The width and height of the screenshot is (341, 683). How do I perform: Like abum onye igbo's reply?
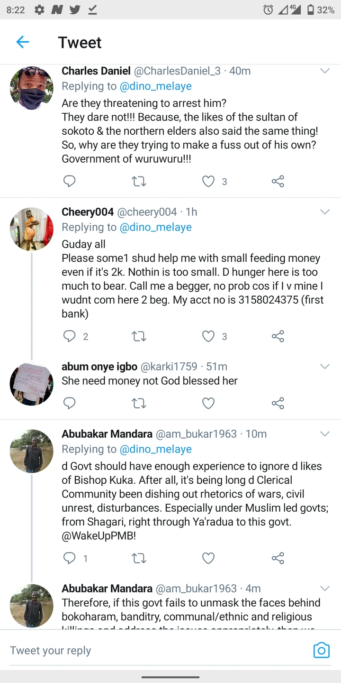208,403
